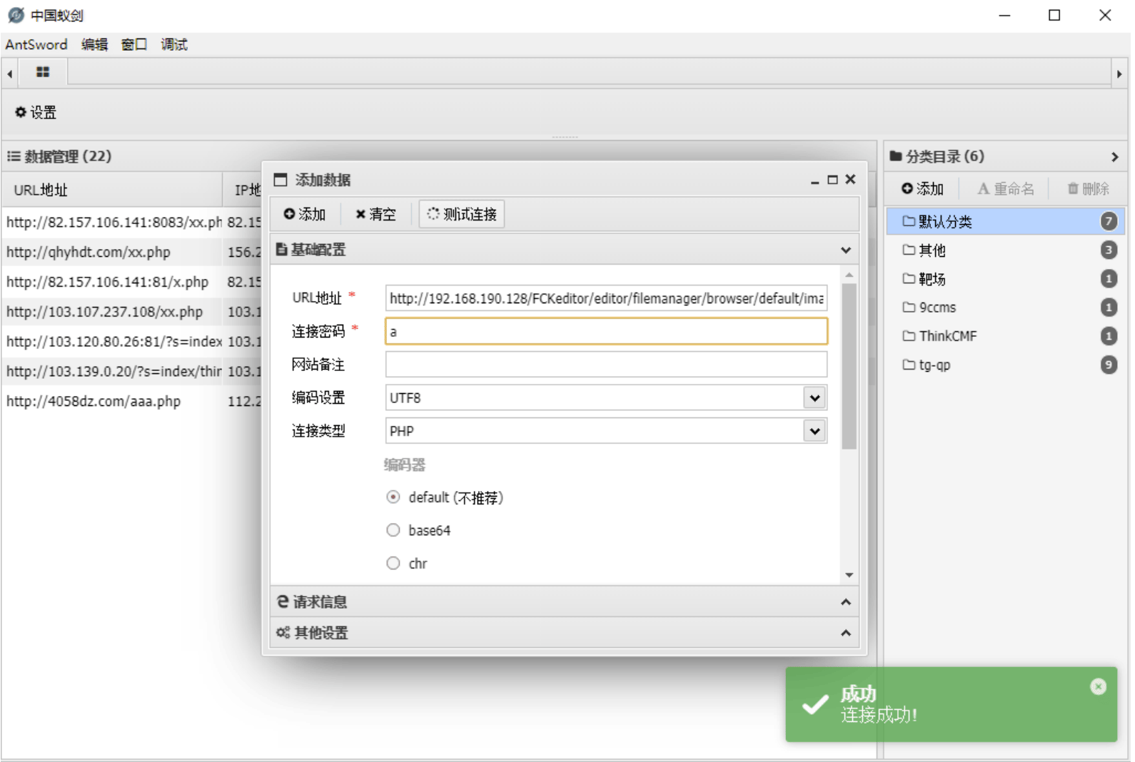Close the 中国蚁剑 window

[1104, 15]
